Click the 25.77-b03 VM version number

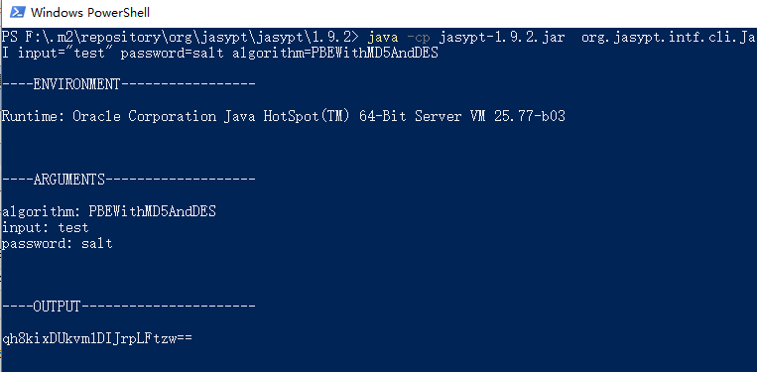coord(529,116)
